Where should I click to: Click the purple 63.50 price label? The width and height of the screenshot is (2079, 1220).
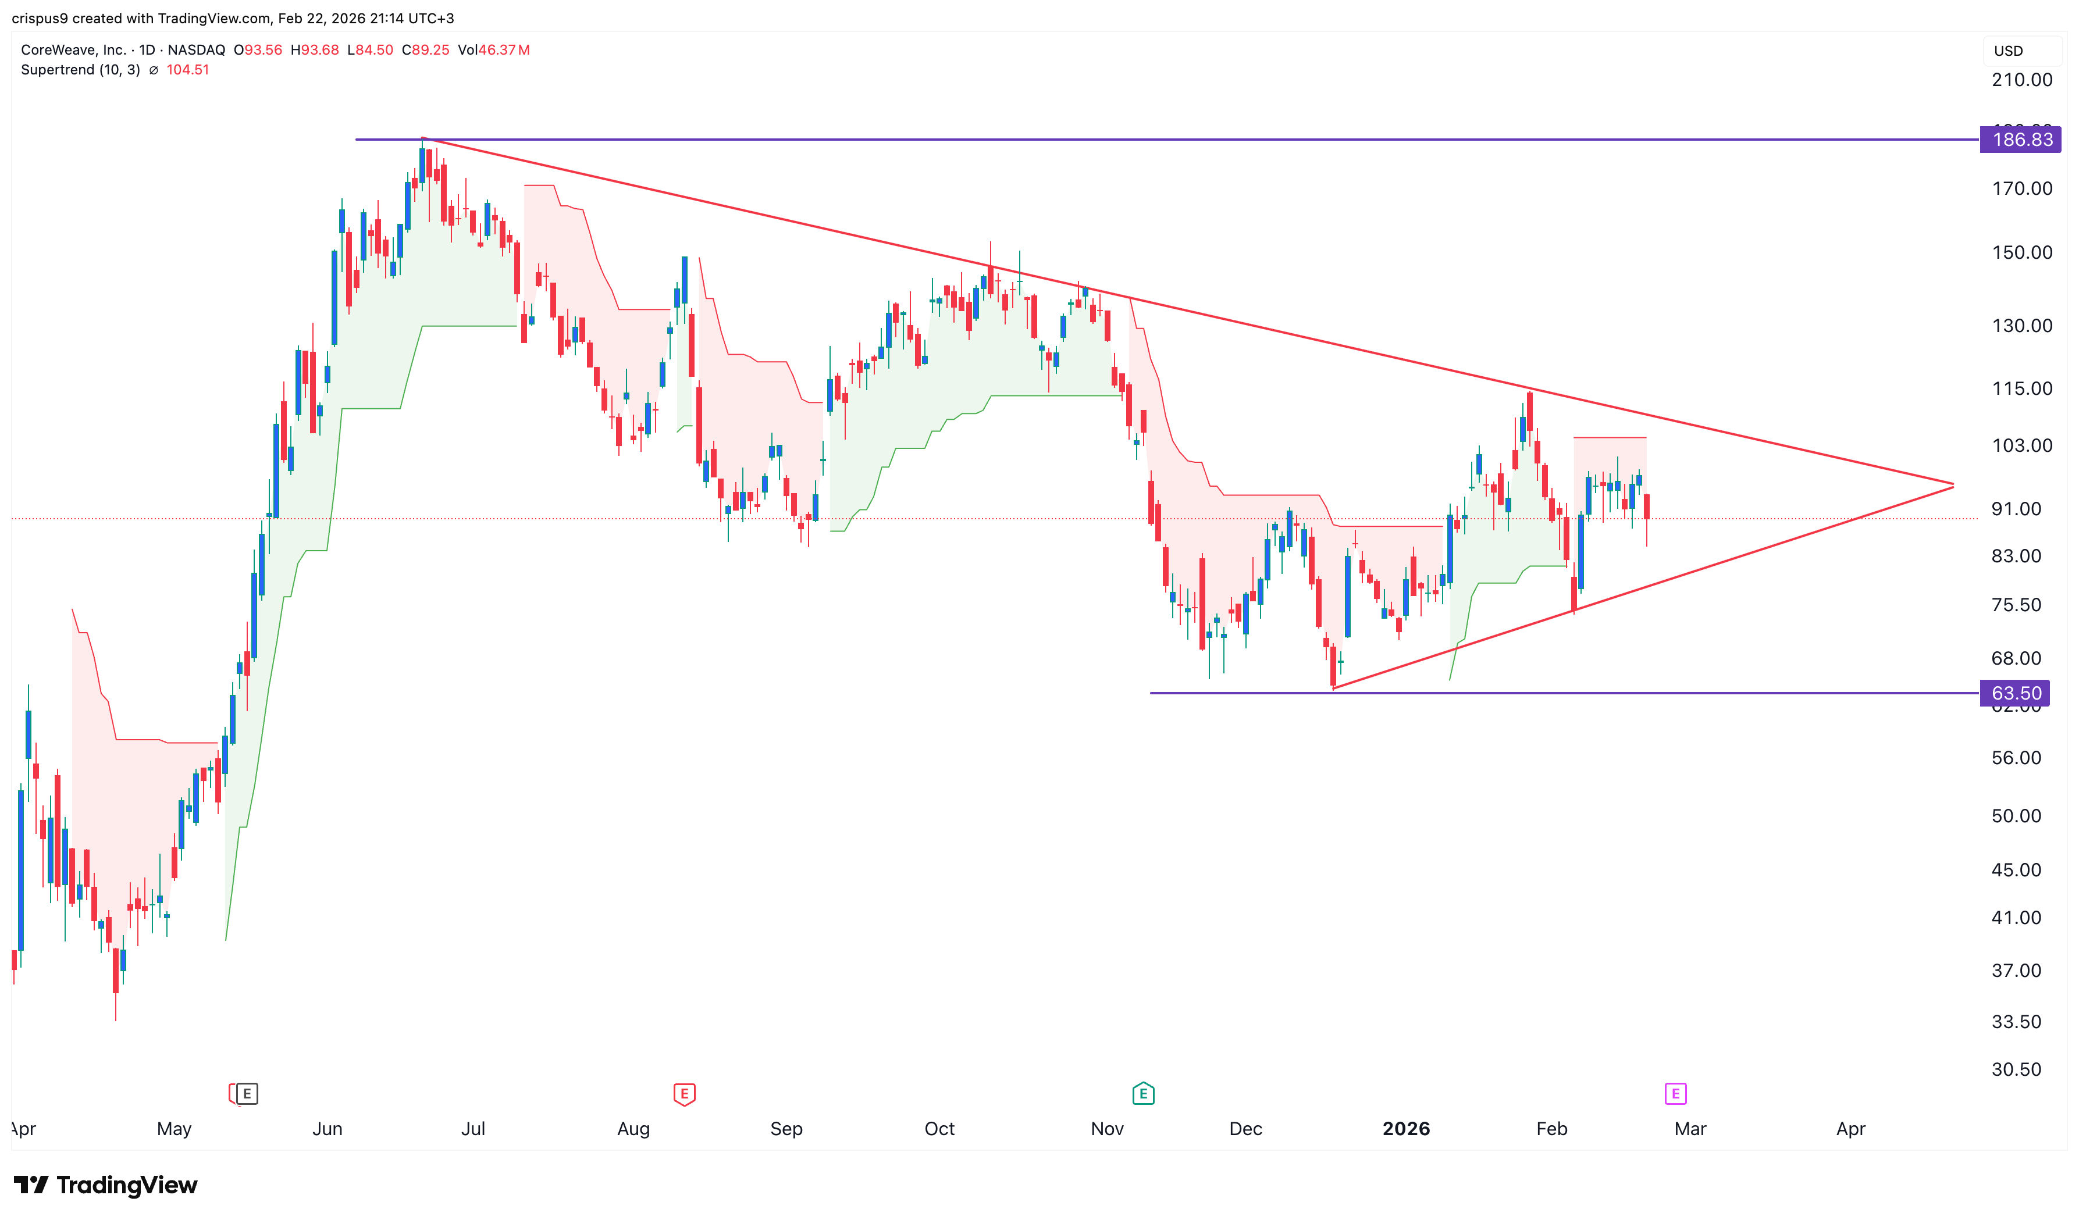(2016, 693)
